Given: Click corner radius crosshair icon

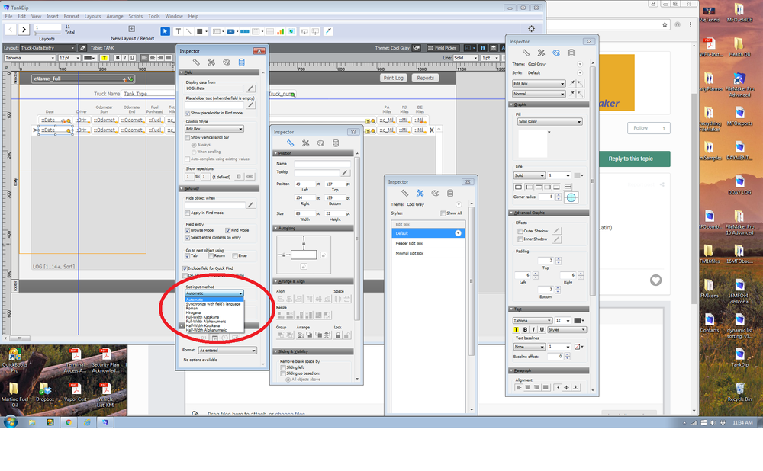Looking at the screenshot, I should point(571,197).
